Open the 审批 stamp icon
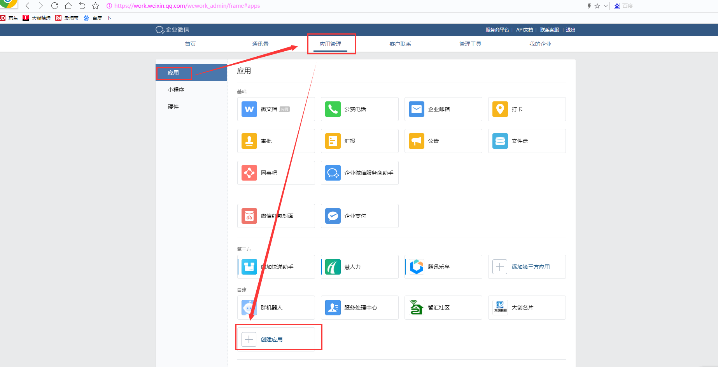 pos(249,141)
